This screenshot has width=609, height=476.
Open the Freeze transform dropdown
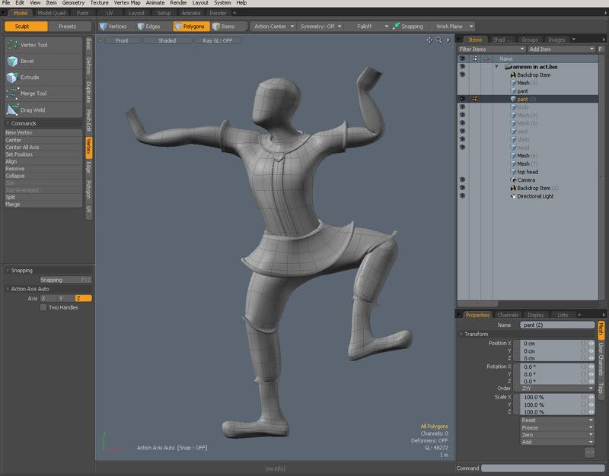point(557,427)
